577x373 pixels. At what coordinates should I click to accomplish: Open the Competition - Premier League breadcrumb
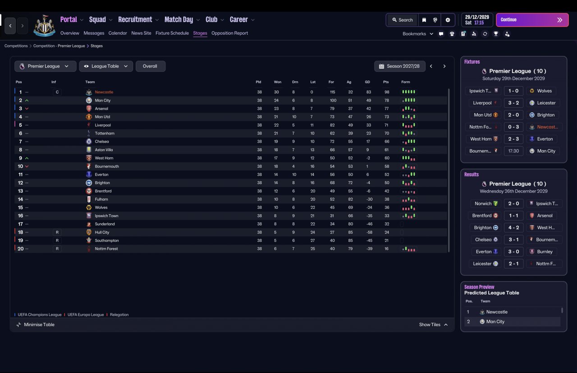[x=59, y=46]
